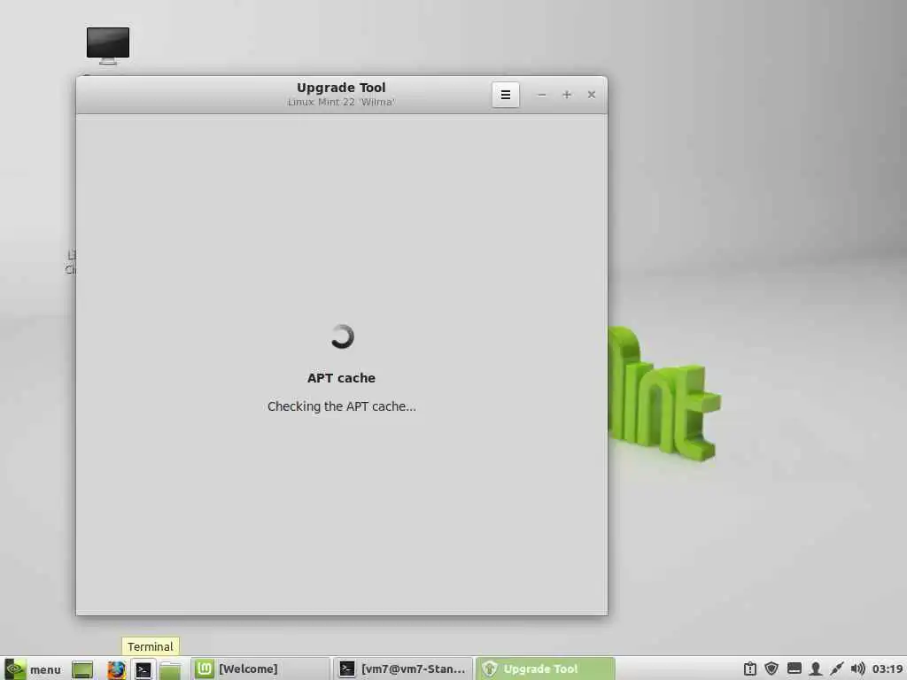Open the Upgrade Tool hamburger menu

pos(505,95)
